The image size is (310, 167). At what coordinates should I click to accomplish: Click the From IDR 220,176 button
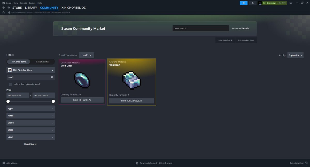pos(82,100)
